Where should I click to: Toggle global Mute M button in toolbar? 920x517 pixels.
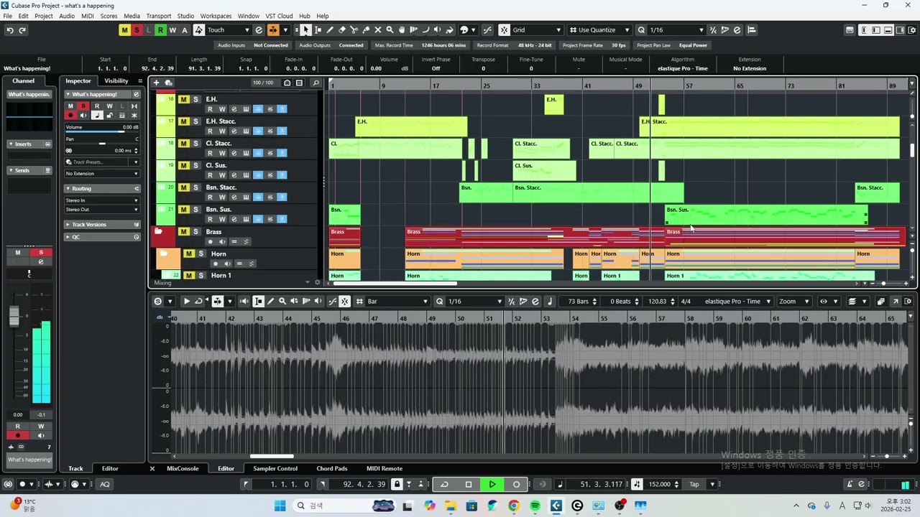pyautogui.click(x=124, y=30)
